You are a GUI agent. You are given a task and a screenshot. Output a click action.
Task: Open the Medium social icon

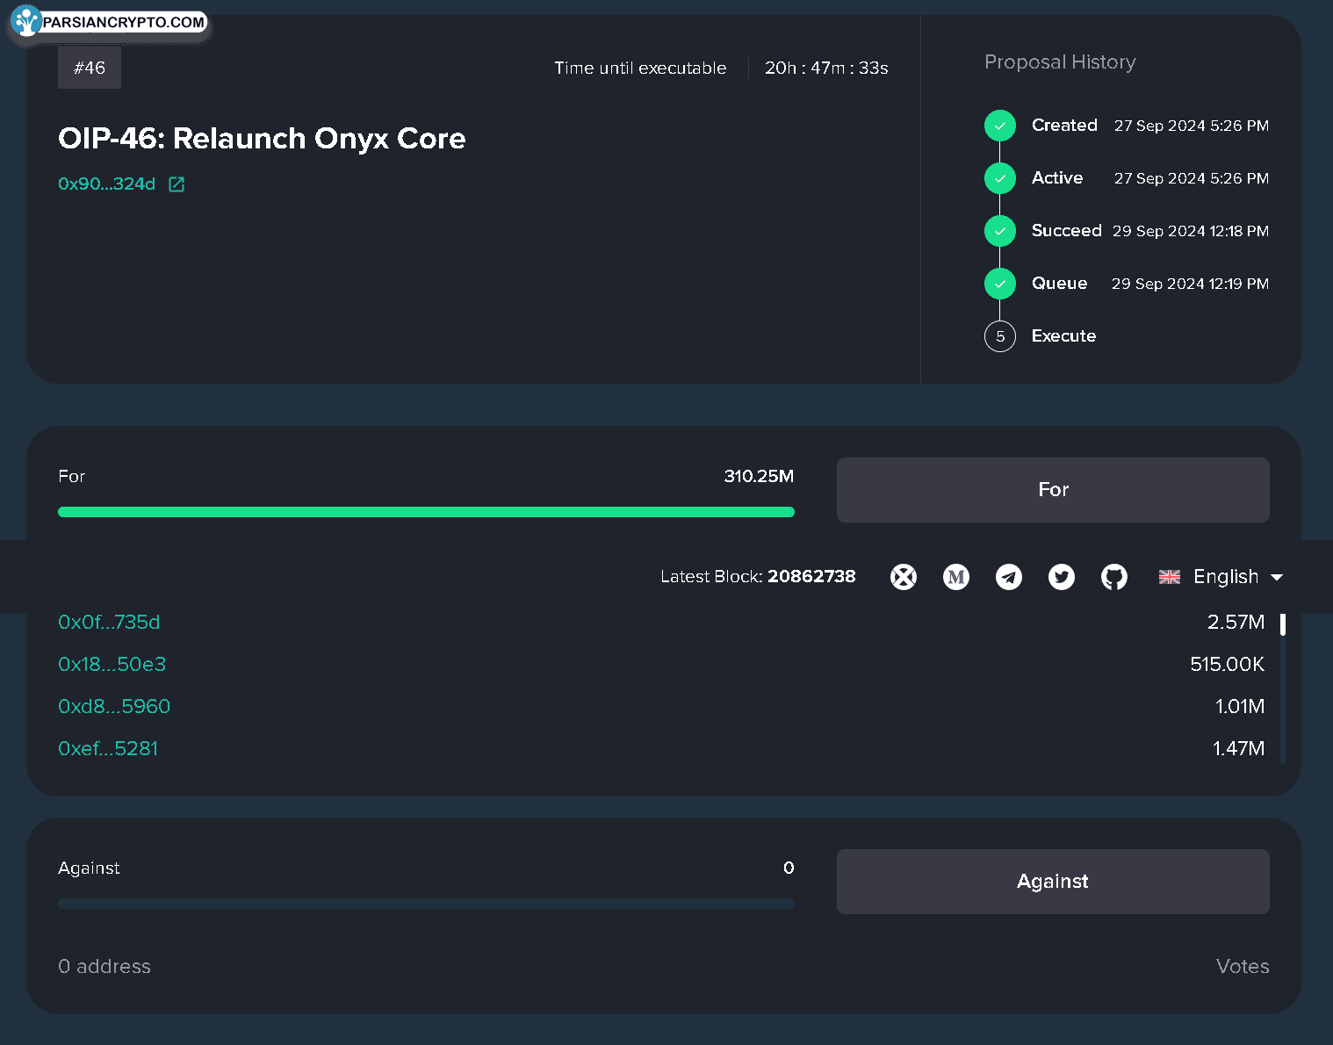[956, 577]
